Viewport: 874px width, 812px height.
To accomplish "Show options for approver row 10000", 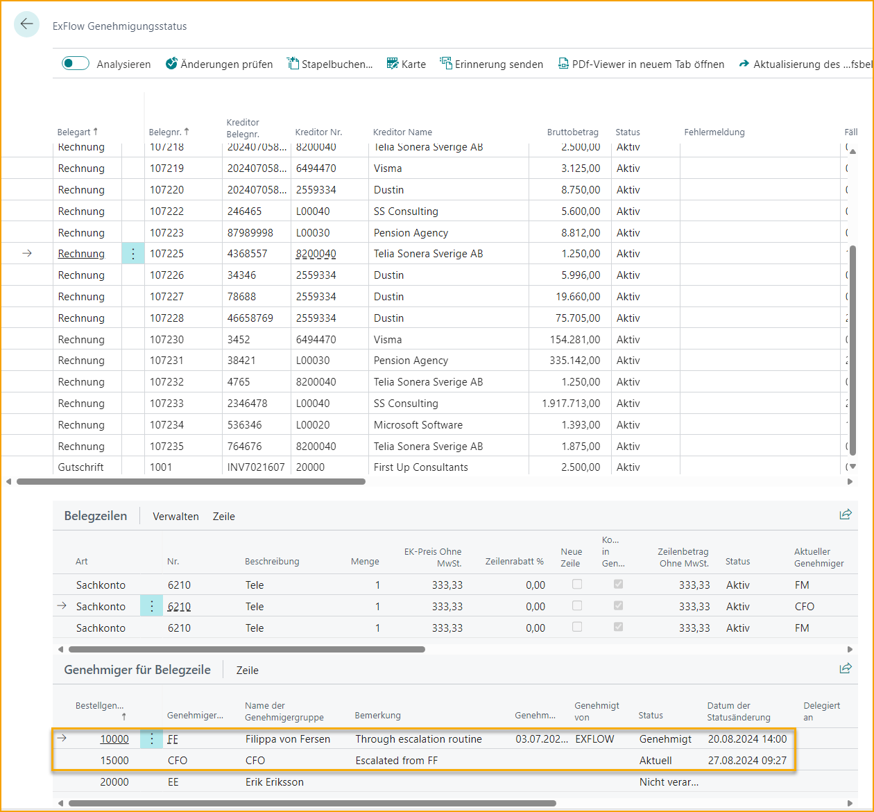I will point(151,739).
